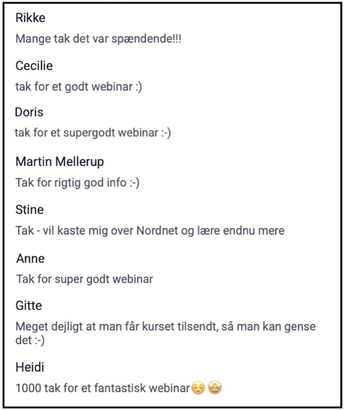This screenshot has width=345, height=410.
Task: Select the commenter name Cecilie
Action: tap(34, 66)
